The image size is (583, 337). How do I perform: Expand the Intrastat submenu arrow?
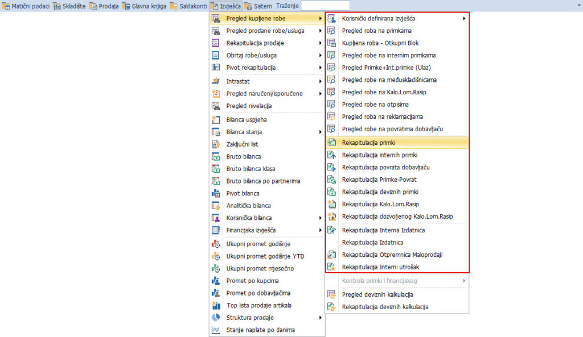(x=321, y=81)
